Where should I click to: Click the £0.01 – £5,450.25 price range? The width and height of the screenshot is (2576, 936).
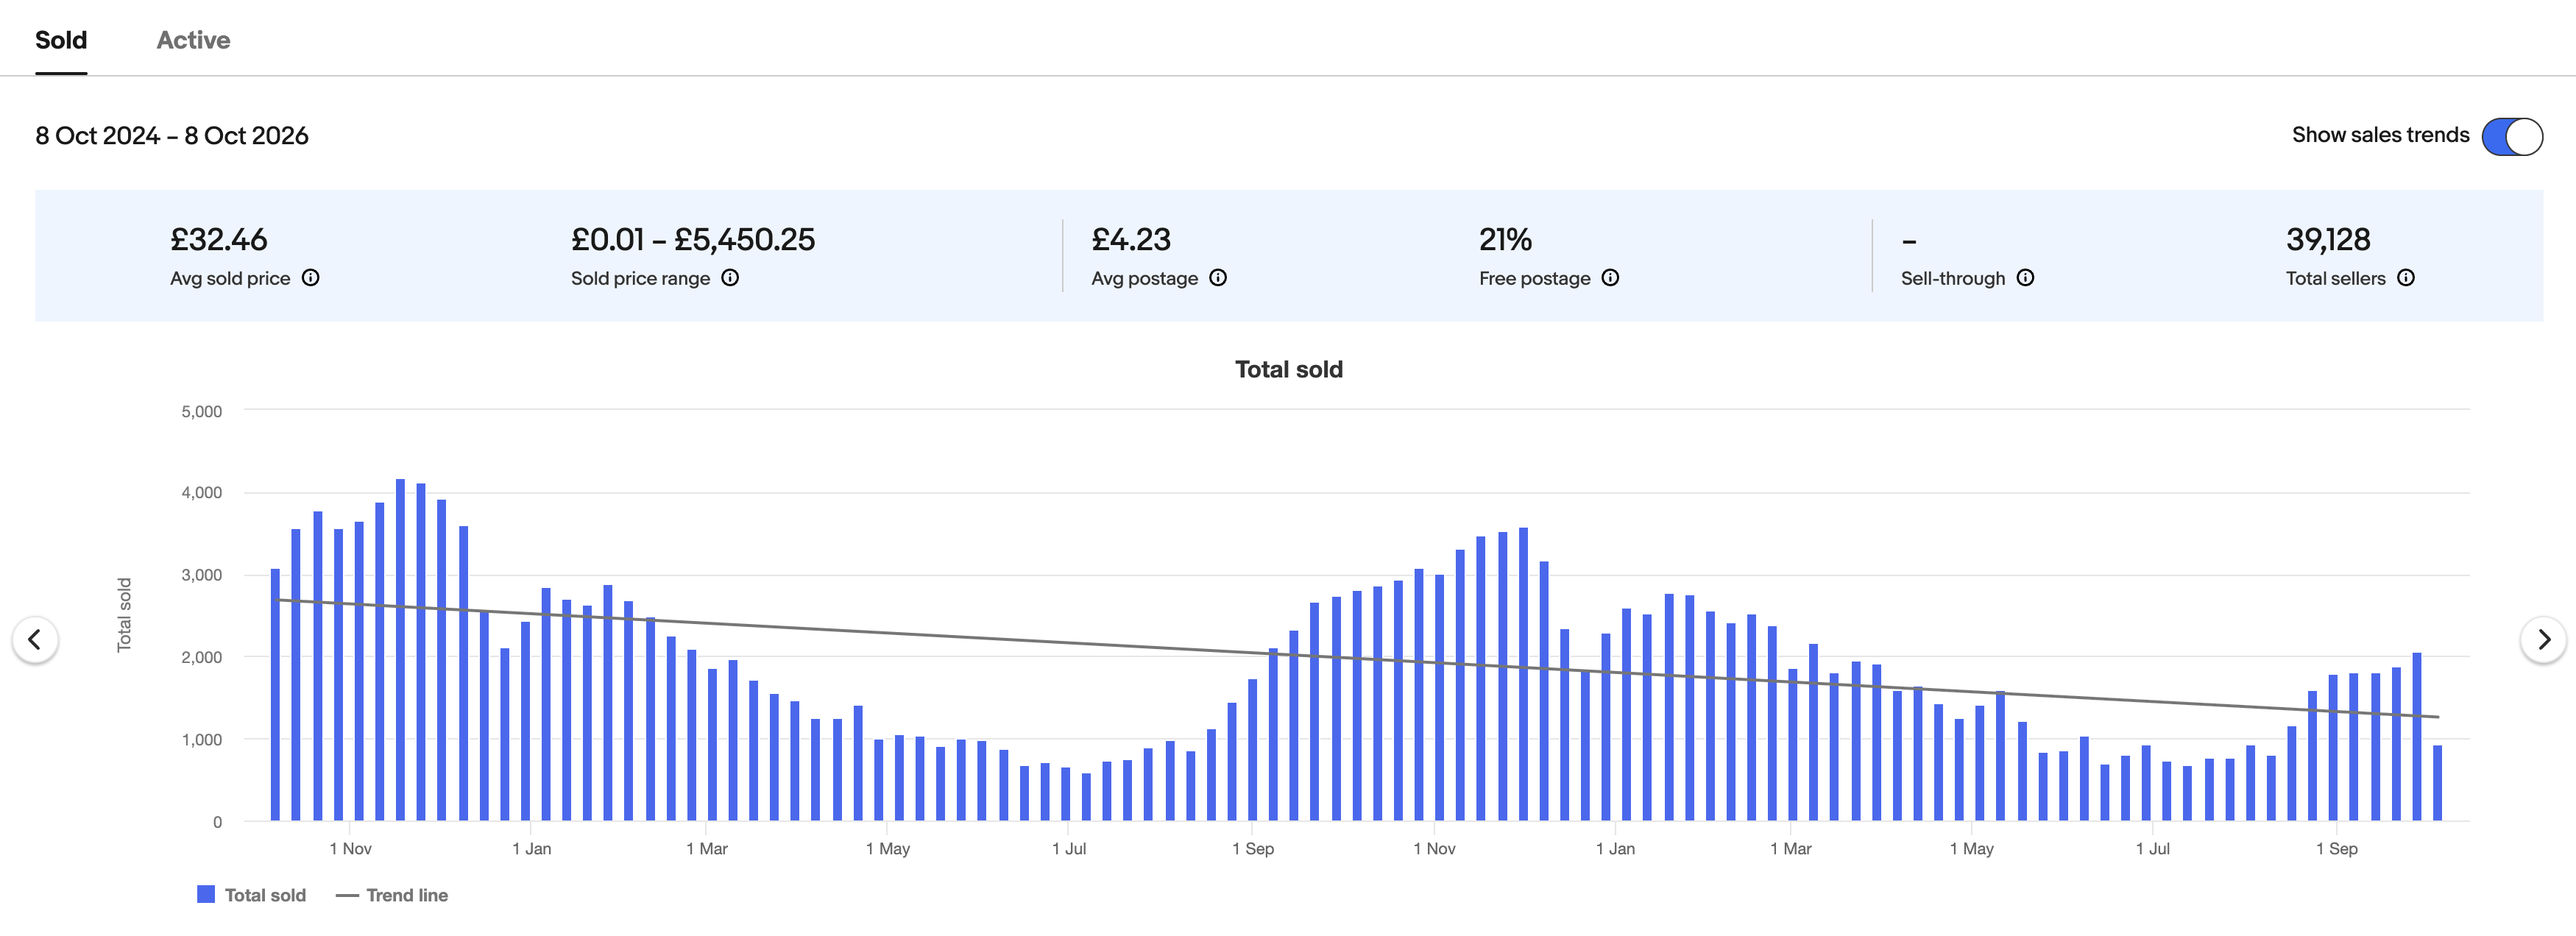pos(693,240)
